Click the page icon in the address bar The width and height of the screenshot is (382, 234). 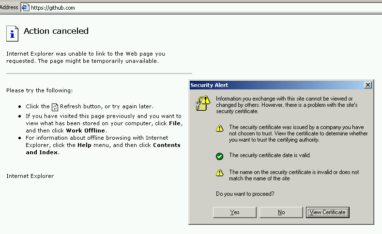pyautogui.click(x=25, y=8)
